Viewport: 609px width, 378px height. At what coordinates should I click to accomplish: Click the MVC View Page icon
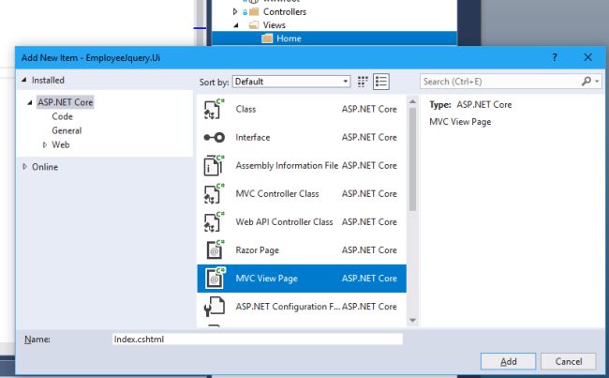[215, 278]
